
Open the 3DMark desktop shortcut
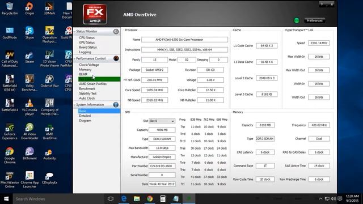(x=49, y=8)
